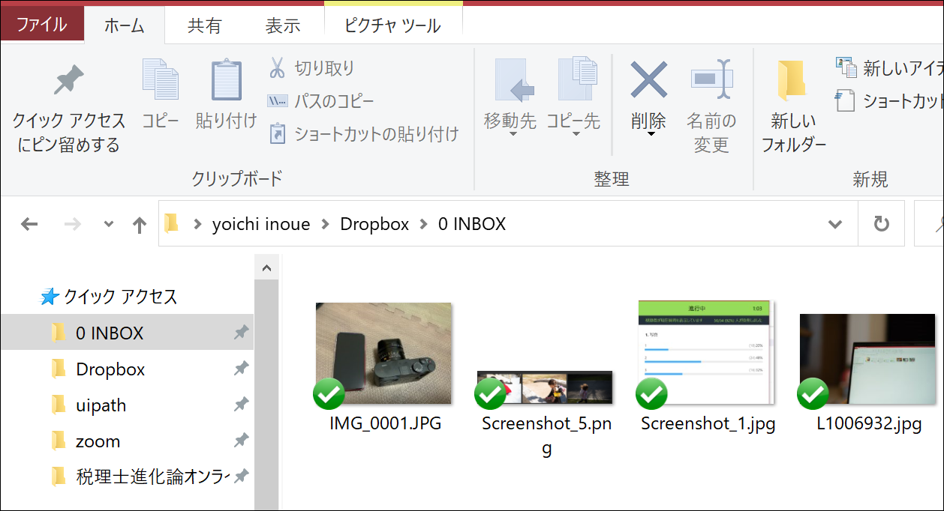Click the scissors 切り取り icon
Image resolution: width=944 pixels, height=511 pixels.
point(277,68)
